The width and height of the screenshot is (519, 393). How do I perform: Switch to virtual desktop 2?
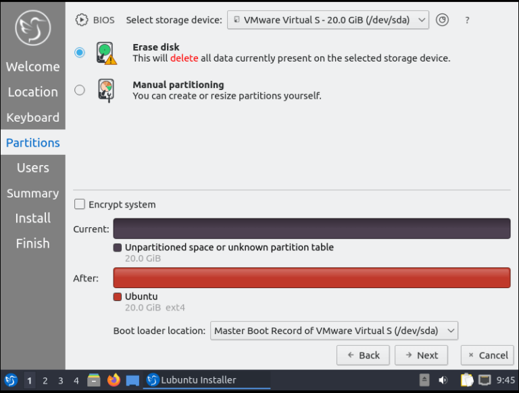tap(45, 380)
